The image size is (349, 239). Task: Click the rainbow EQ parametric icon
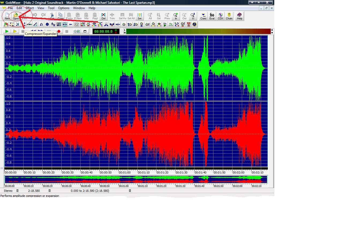tap(94, 24)
